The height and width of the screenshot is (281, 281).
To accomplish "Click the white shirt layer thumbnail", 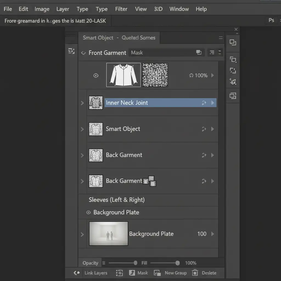I will tap(123, 75).
